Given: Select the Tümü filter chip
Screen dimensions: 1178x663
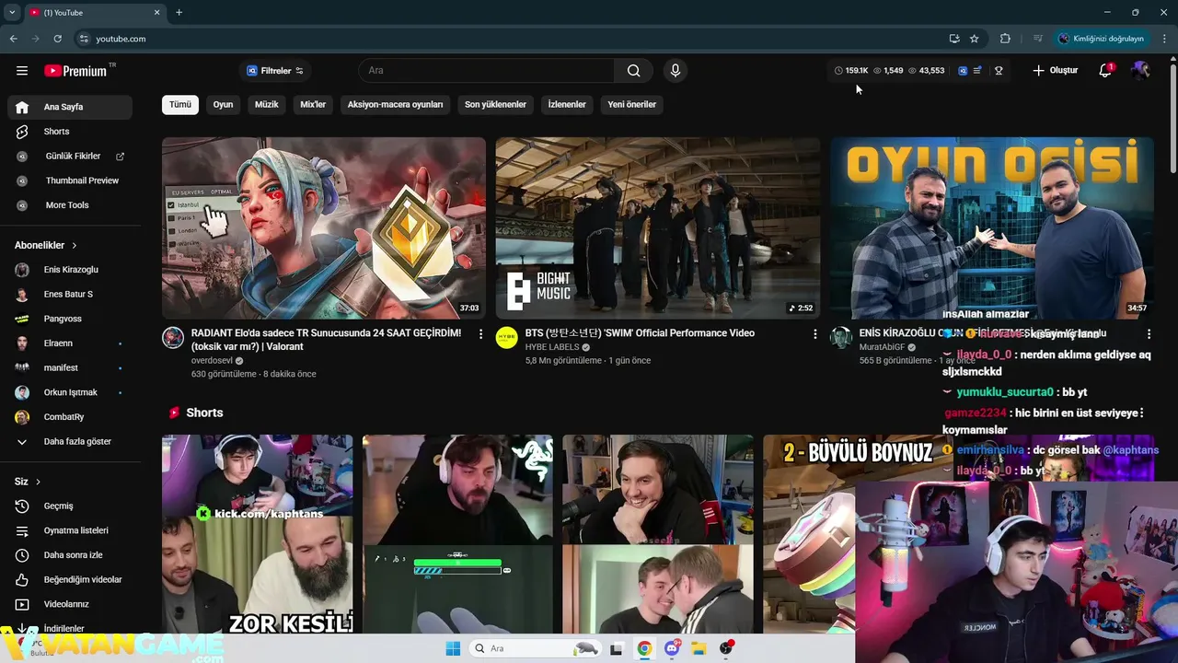Looking at the screenshot, I should click(x=180, y=104).
